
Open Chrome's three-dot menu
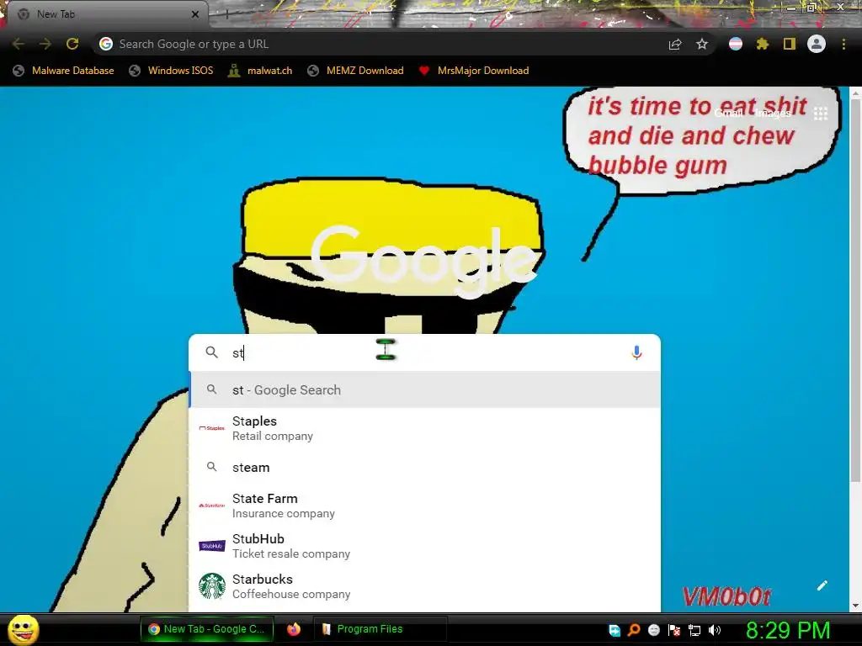[x=843, y=44]
